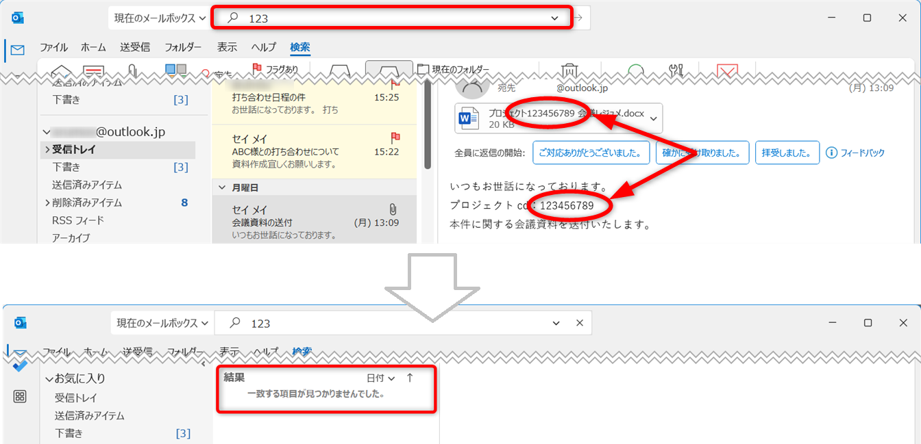Screen dimensions: 921x444
Task: Open the アーカイブ folder
Action: (71, 238)
